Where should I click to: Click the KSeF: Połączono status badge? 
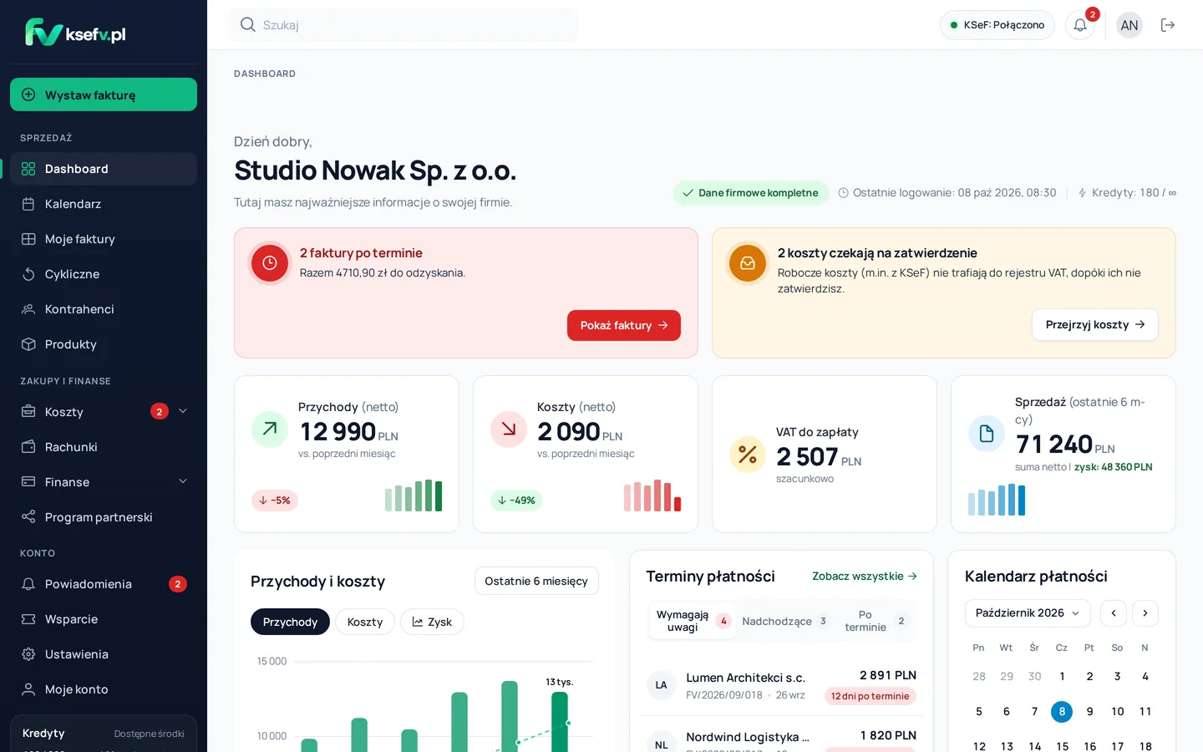point(997,25)
